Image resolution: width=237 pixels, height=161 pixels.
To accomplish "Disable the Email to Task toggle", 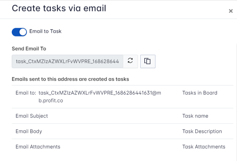I will (19, 32).
